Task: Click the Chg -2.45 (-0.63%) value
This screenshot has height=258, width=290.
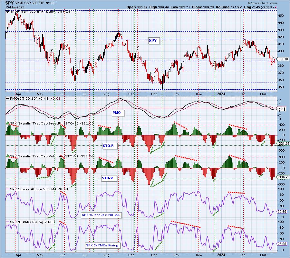Action: pyautogui.click(x=259, y=7)
